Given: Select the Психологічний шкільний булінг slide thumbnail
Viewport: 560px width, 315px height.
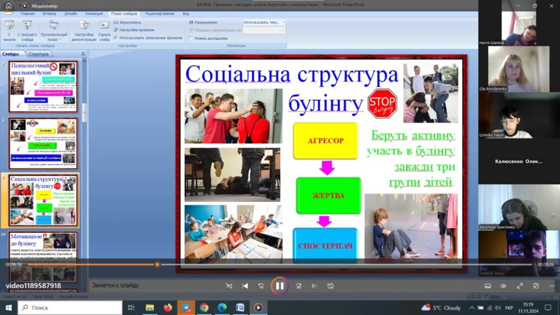Looking at the screenshot, I should (43, 87).
